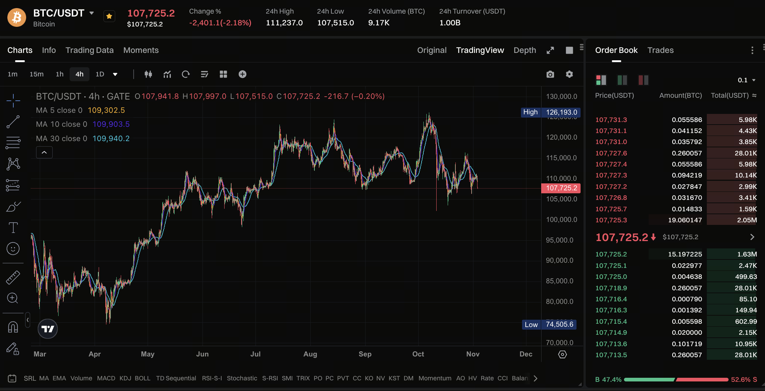Open the chart drawings list icon
Screen dimensions: 765x391
[x=205, y=74]
